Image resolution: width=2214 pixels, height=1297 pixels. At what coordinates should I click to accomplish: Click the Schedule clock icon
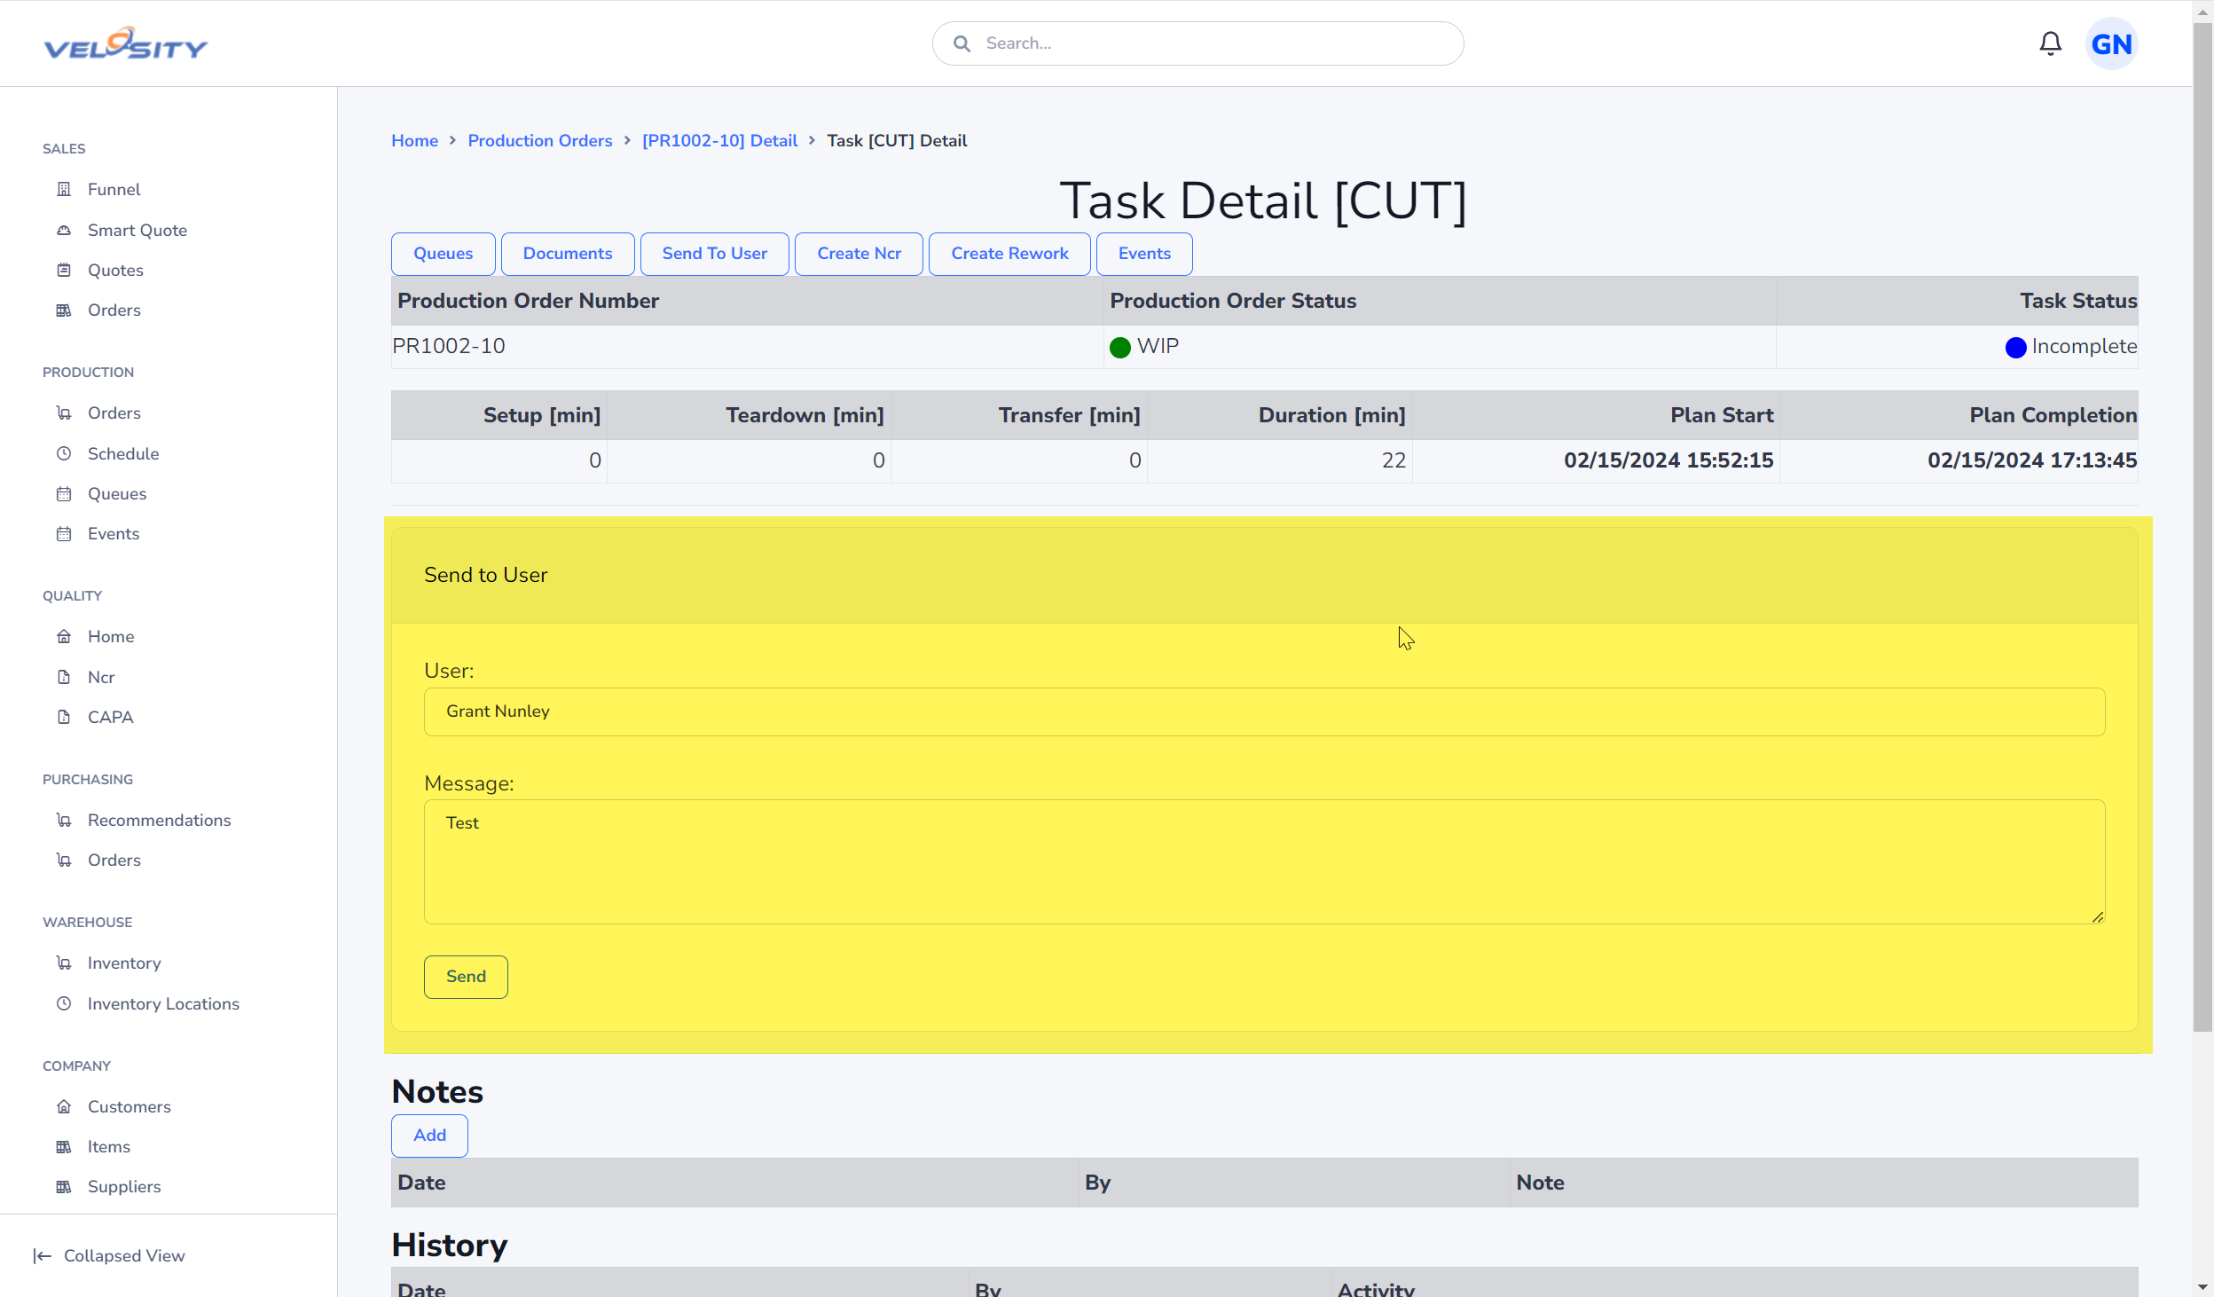coord(64,453)
